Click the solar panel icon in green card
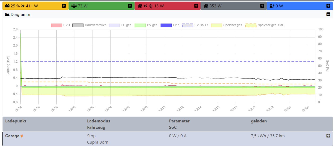 click(74, 6)
